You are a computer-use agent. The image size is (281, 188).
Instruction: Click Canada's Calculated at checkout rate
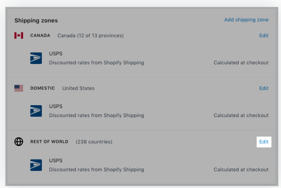click(241, 62)
